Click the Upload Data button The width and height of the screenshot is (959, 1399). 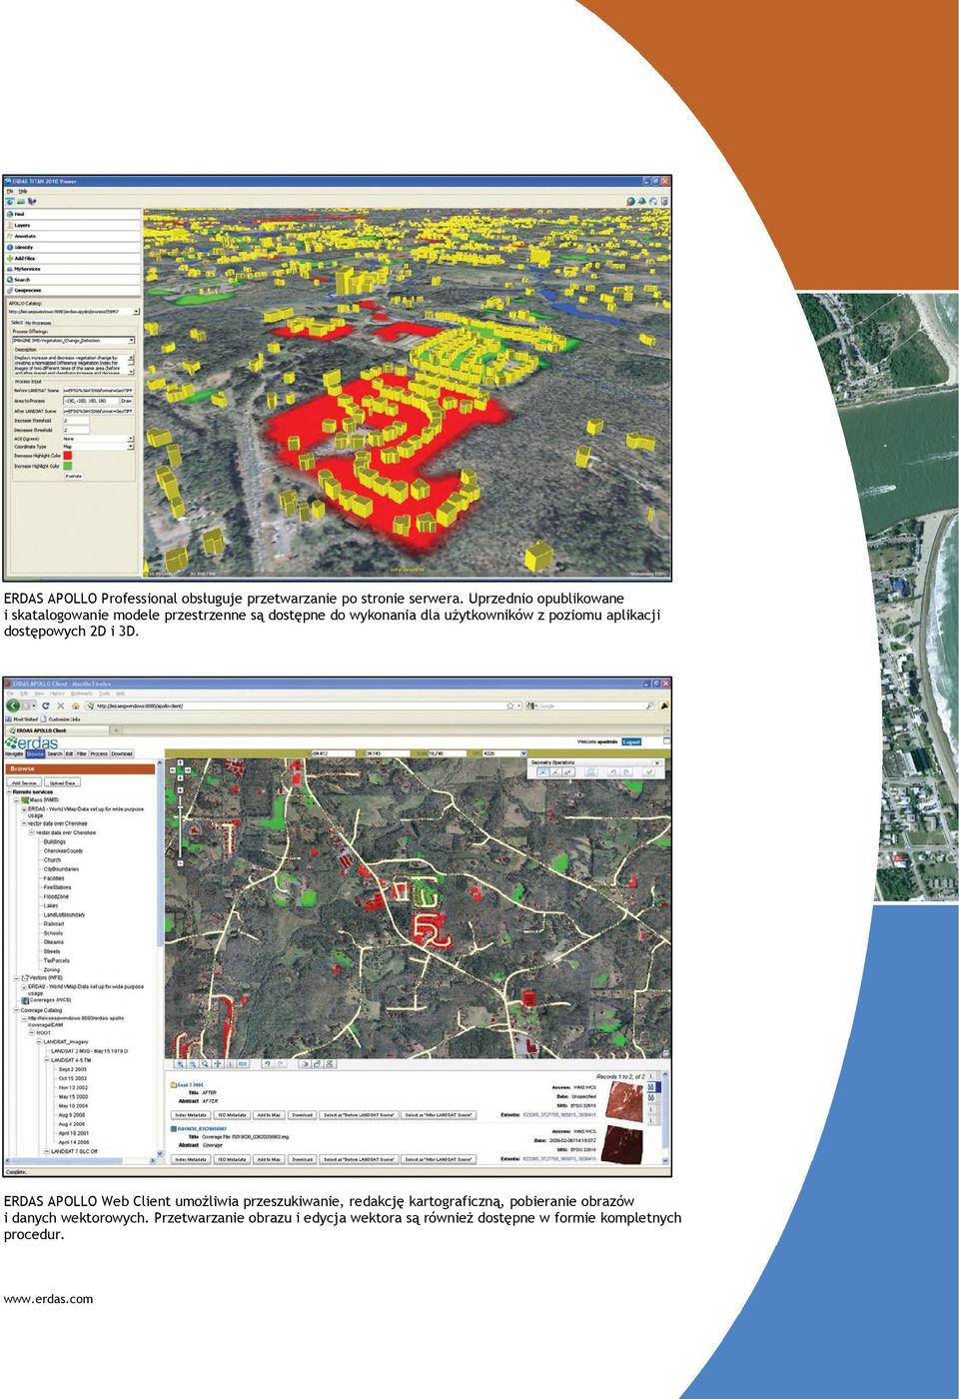62,782
